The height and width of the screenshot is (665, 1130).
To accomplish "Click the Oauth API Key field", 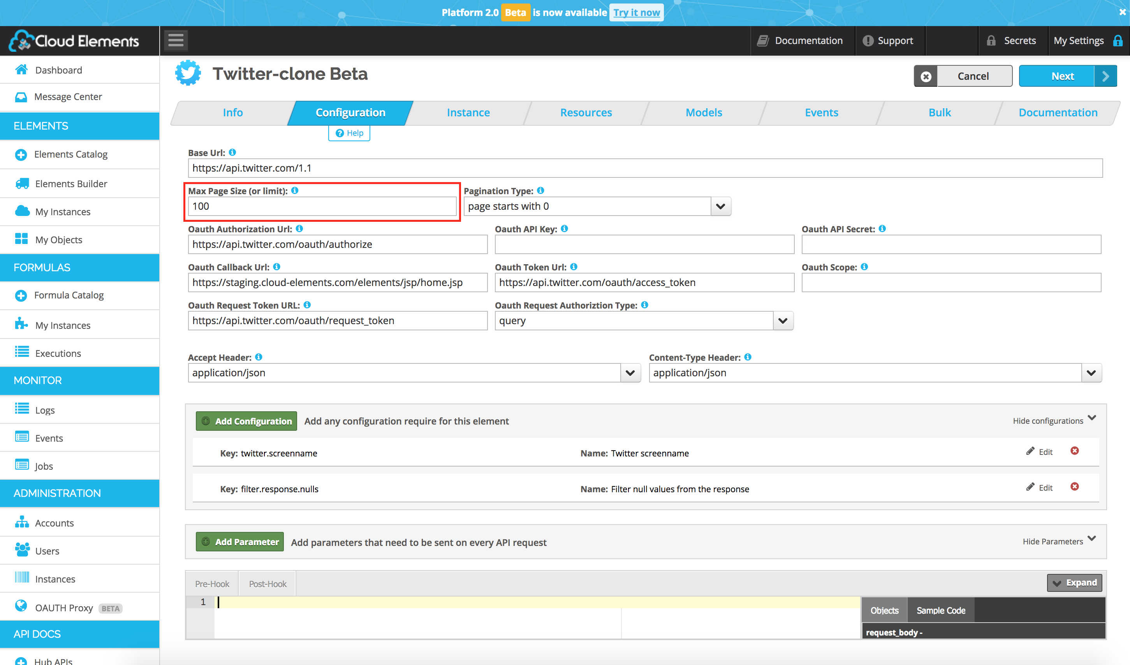I will click(644, 245).
